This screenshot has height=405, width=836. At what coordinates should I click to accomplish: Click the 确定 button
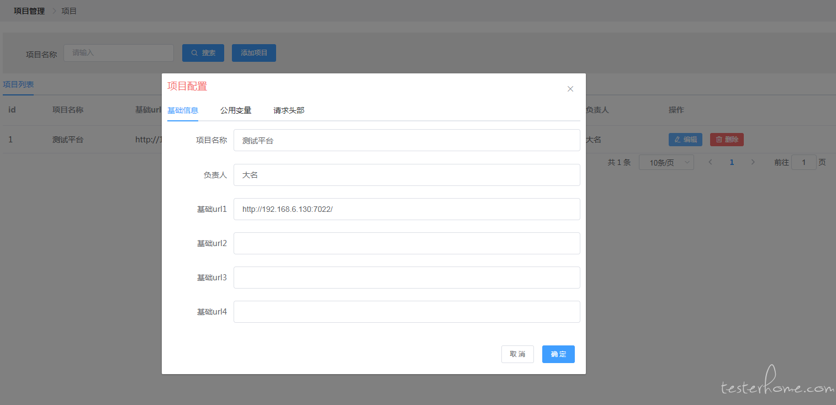point(558,354)
